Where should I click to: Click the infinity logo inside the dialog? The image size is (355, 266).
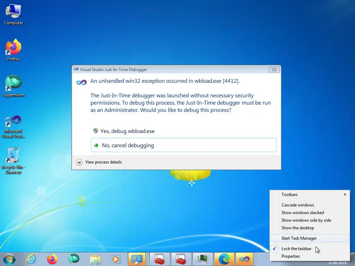click(81, 82)
